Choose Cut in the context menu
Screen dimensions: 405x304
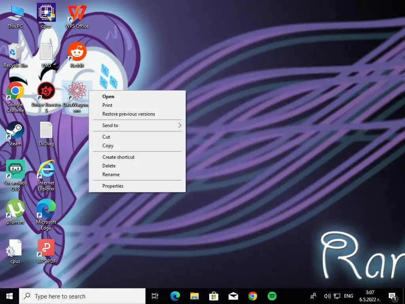(x=137, y=137)
